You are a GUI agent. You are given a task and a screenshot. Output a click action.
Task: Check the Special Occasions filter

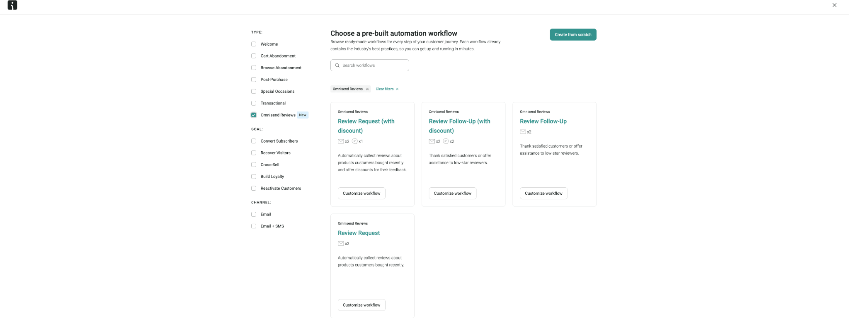click(254, 91)
